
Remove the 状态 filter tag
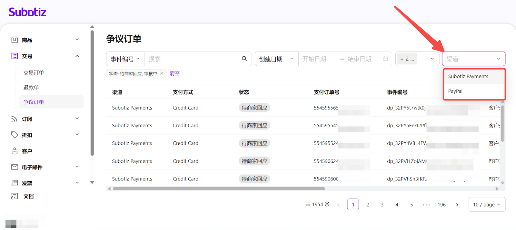162,73
